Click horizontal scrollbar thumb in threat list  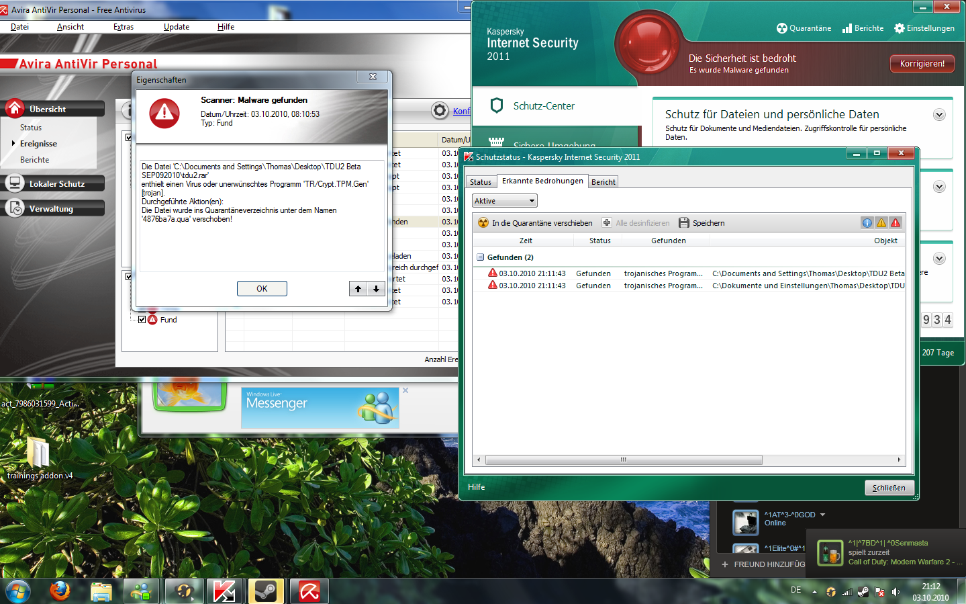click(x=624, y=460)
